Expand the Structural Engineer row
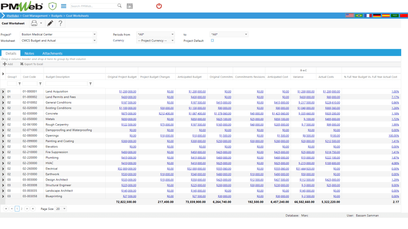 click(x=3, y=185)
